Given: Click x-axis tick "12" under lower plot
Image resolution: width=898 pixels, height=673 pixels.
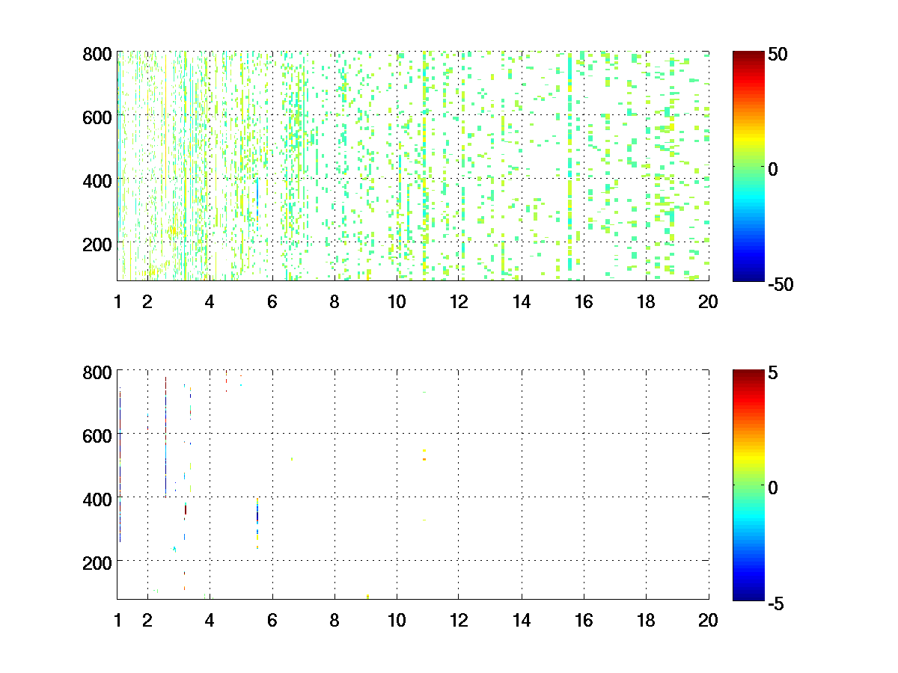Looking at the screenshot, I should point(459,620).
